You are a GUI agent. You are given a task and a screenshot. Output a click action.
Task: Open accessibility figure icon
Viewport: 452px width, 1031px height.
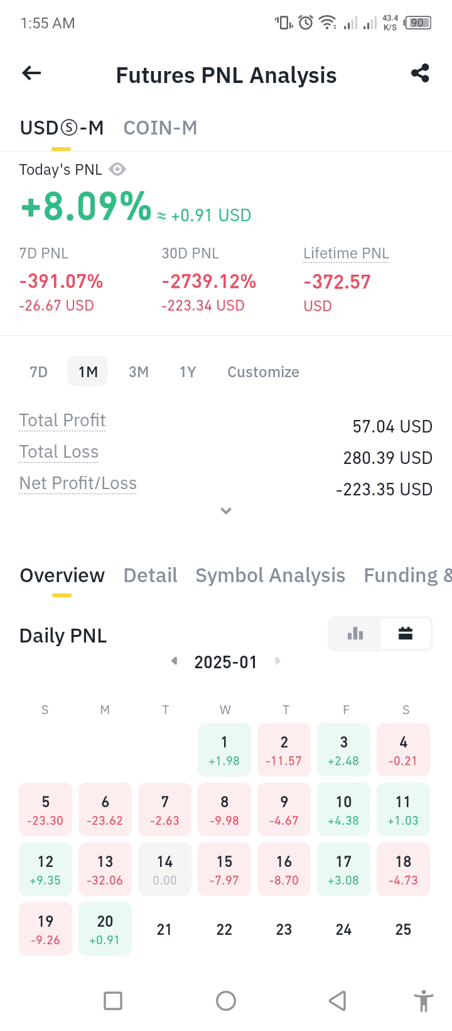point(424,1000)
